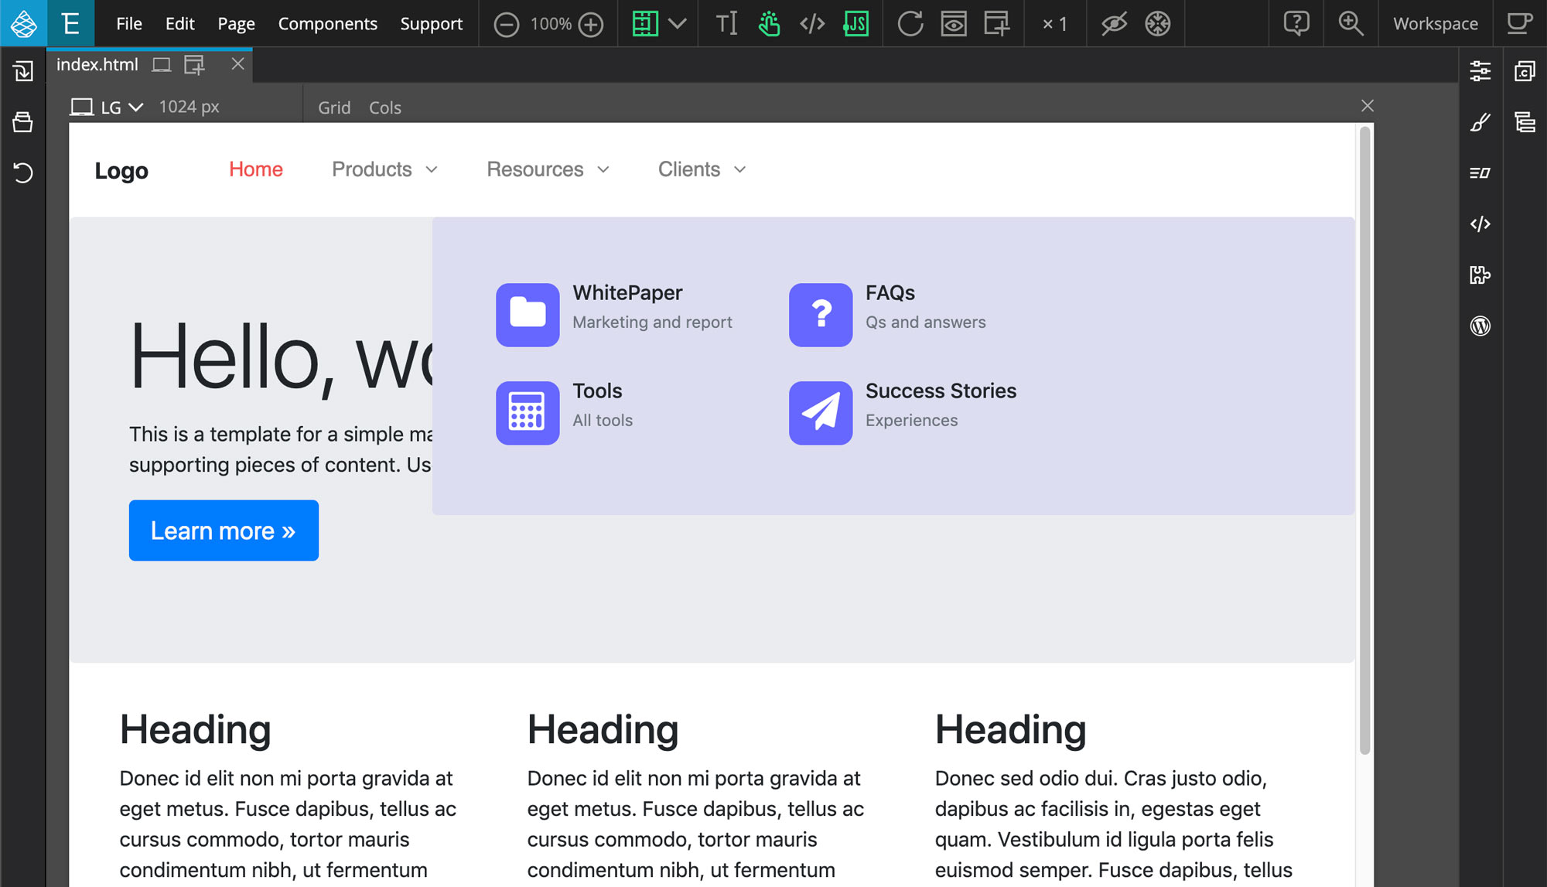Open the WhitePaper menu item

(x=615, y=314)
